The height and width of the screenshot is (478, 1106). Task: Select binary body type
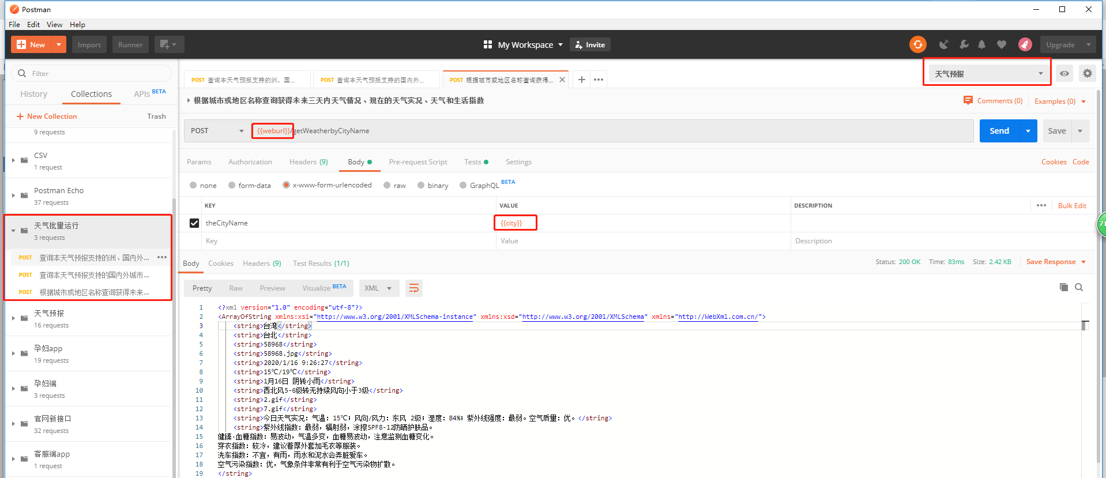[x=421, y=185]
